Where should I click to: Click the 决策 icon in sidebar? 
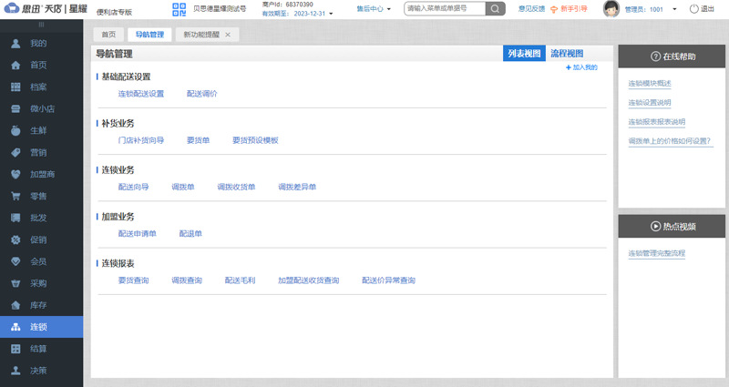click(x=15, y=371)
